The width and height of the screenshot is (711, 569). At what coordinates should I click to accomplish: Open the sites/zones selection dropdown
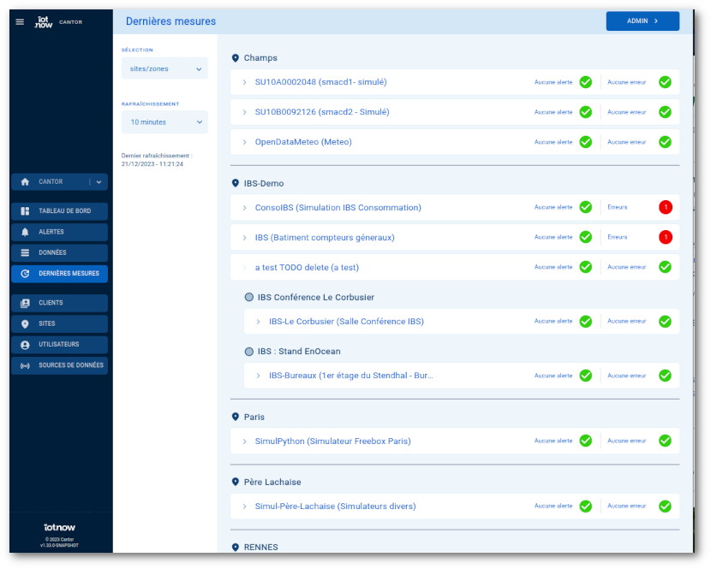tap(164, 68)
